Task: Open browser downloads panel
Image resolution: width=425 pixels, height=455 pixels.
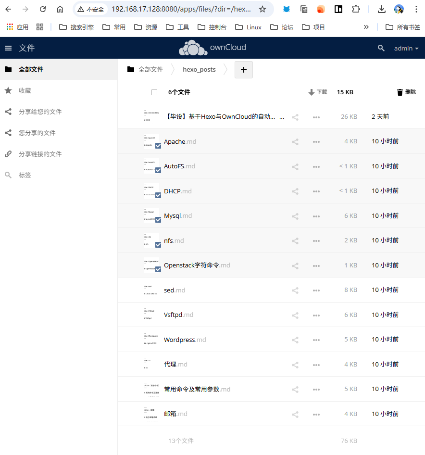Action: (382, 9)
